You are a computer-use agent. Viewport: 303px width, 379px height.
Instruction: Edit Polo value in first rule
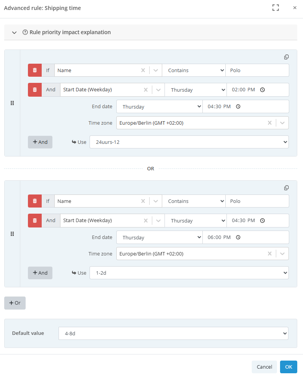pyautogui.click(x=257, y=70)
